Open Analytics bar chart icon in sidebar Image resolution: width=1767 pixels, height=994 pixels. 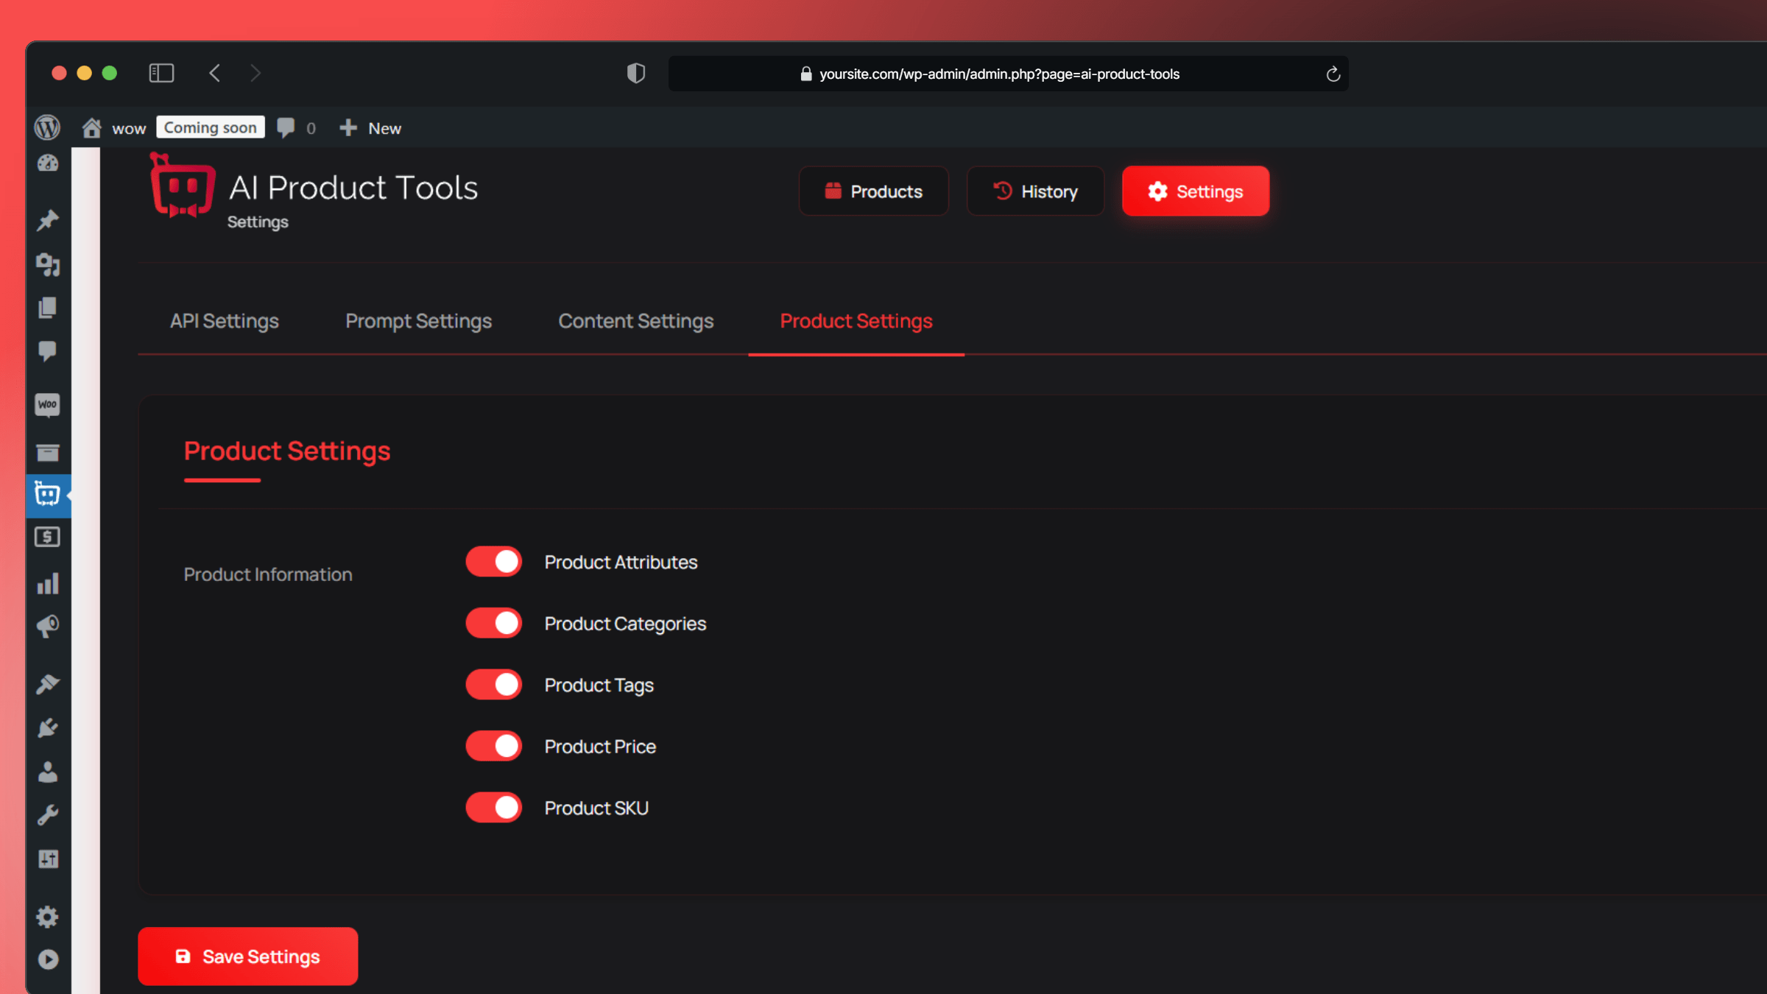(x=48, y=583)
